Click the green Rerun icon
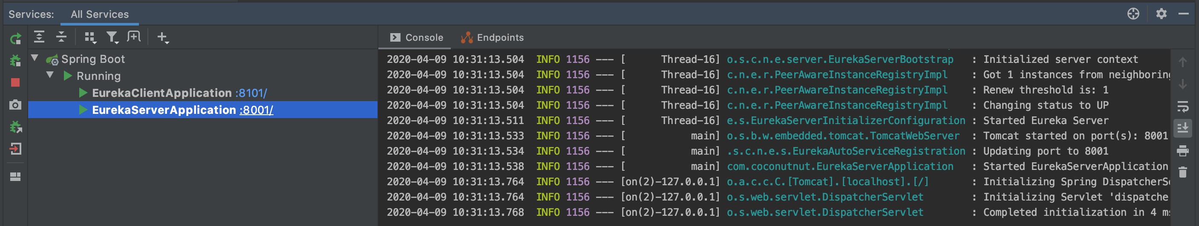The width and height of the screenshot is (1199, 226). click(15, 39)
